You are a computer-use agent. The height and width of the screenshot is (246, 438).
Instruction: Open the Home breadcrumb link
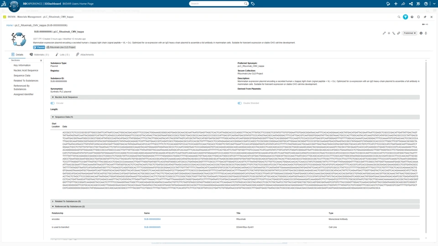click(x=10, y=26)
